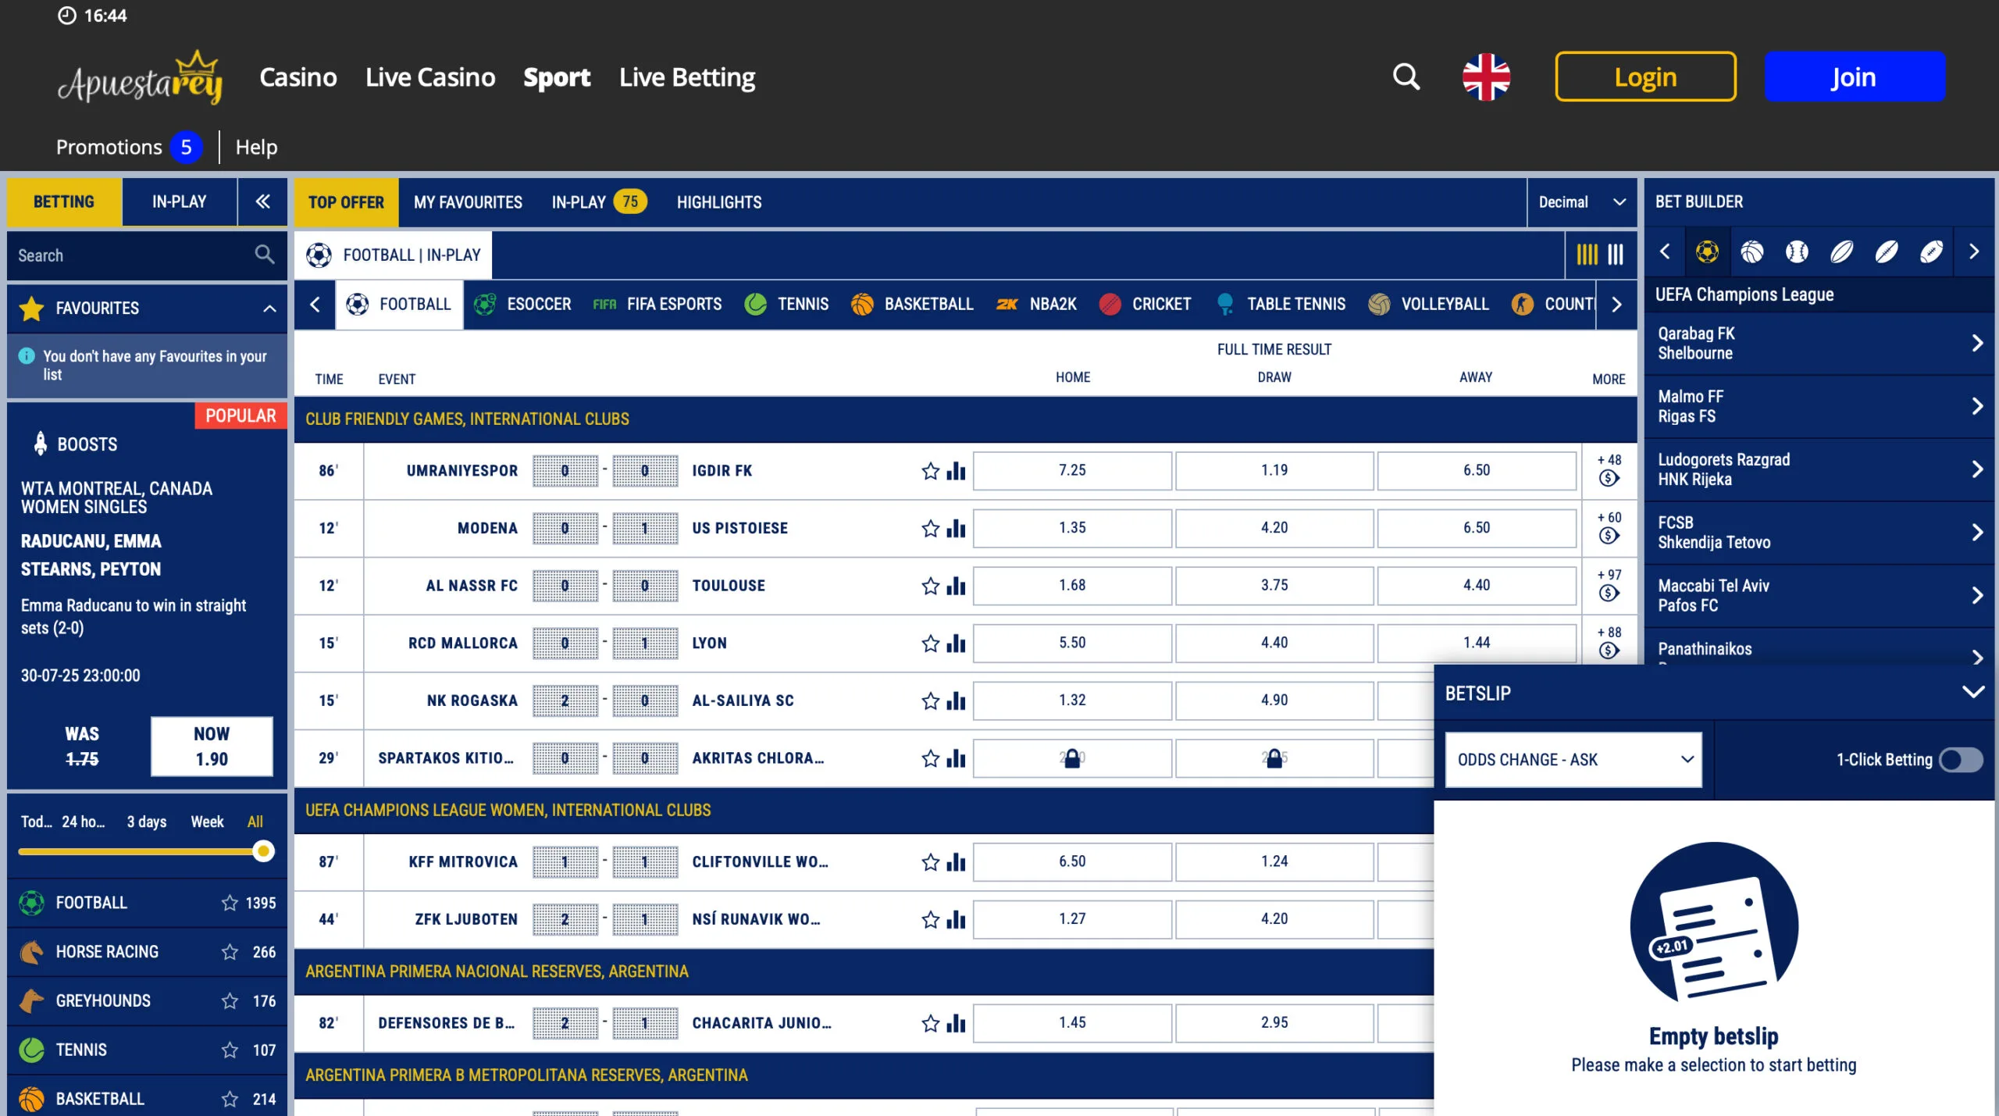
Task: Select football icon in Bet Builder
Action: [x=1707, y=251]
